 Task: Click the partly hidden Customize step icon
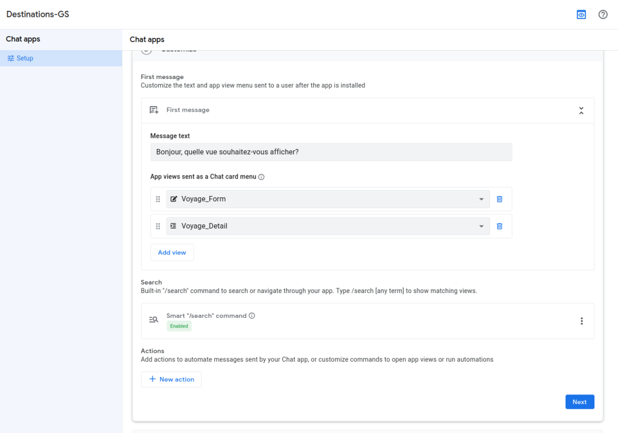[x=147, y=51]
